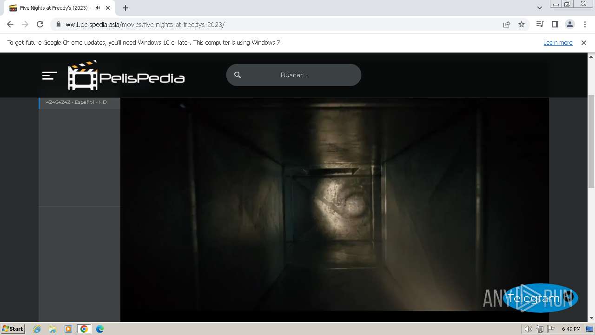This screenshot has width=595, height=335.
Task: Toggle Chrome side panel
Action: (x=555, y=24)
